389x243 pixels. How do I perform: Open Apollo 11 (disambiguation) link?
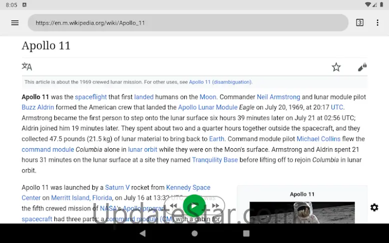pyautogui.click(x=220, y=82)
